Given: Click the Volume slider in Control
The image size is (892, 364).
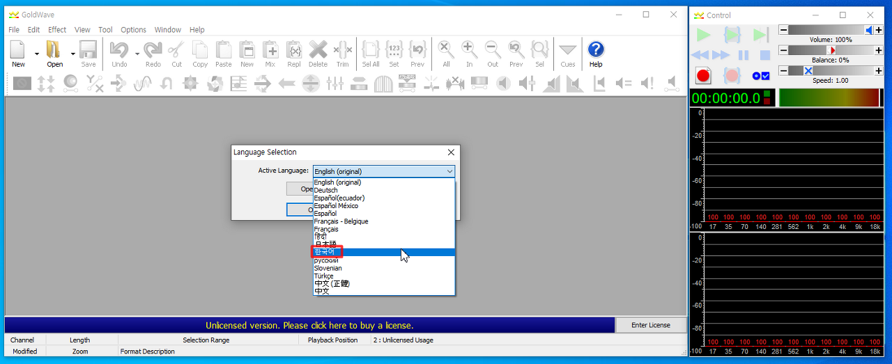Looking at the screenshot, I should click(x=830, y=30).
